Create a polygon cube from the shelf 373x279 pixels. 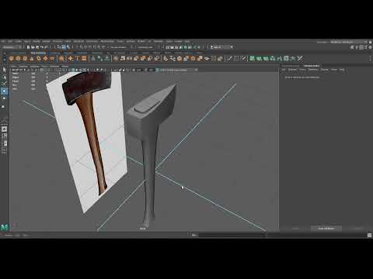[x=18, y=59]
